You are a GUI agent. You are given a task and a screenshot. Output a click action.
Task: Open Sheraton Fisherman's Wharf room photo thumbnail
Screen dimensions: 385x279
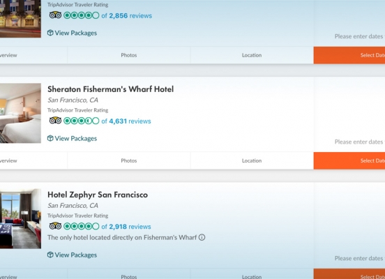click(x=20, y=113)
